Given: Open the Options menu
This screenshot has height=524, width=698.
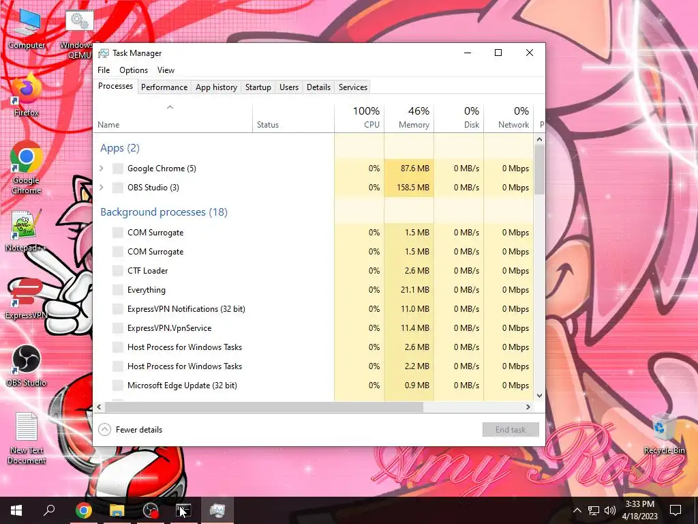Looking at the screenshot, I should (134, 70).
